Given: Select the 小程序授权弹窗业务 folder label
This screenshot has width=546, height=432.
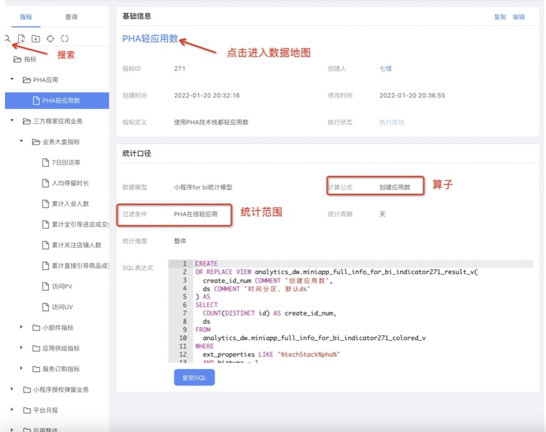Looking at the screenshot, I should coord(61,389).
